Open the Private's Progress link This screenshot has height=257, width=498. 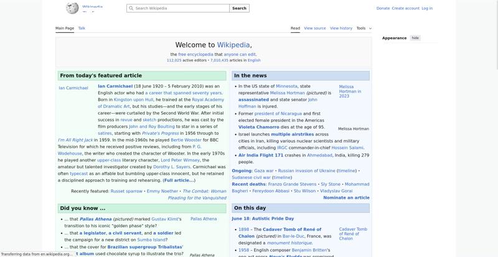pos(161,133)
